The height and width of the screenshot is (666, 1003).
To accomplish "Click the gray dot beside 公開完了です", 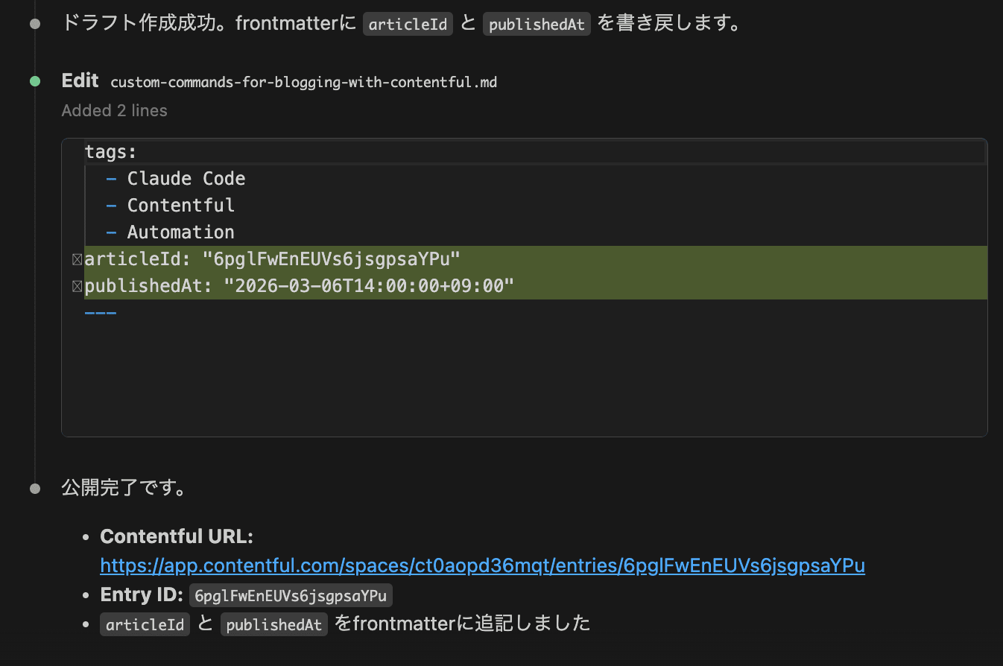I will tap(35, 489).
